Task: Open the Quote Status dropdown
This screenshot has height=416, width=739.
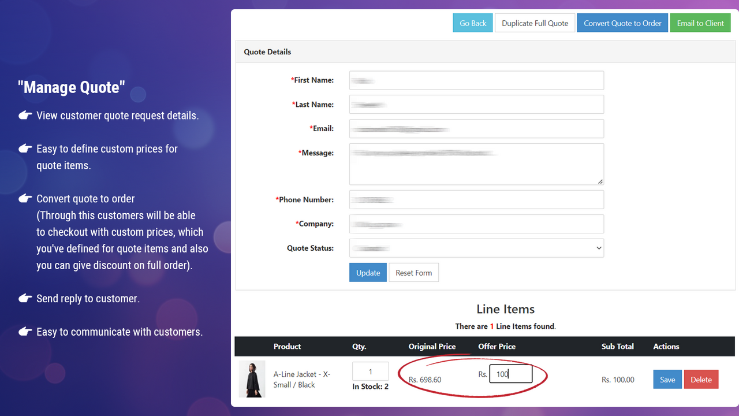Action: 476,248
